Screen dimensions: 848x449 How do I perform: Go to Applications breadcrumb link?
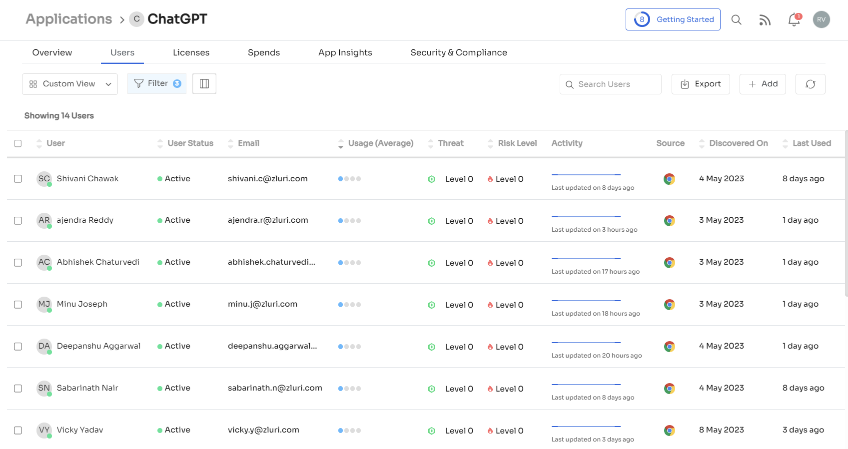(x=69, y=19)
